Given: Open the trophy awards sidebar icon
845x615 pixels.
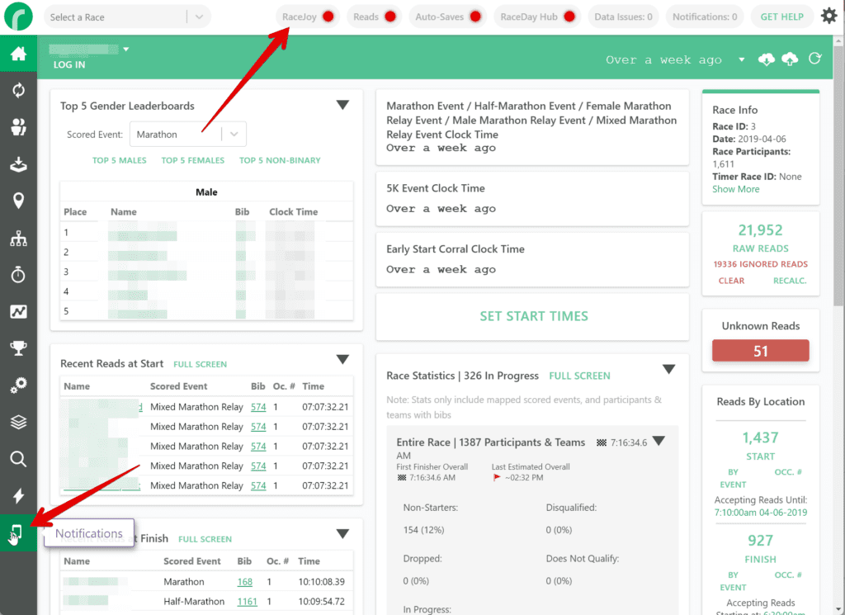Looking at the screenshot, I should tap(18, 348).
